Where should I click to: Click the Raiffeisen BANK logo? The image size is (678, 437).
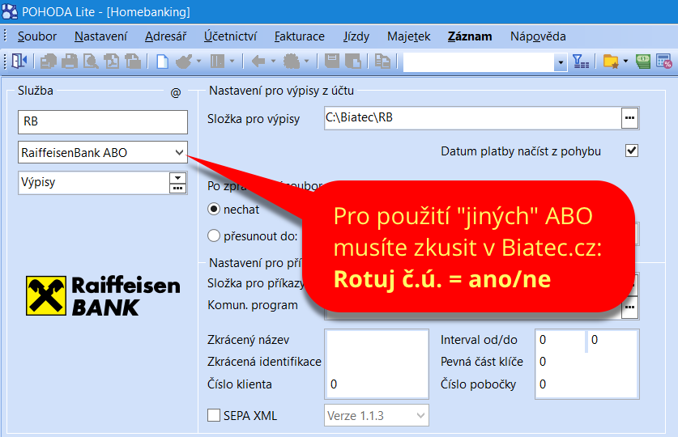103,296
